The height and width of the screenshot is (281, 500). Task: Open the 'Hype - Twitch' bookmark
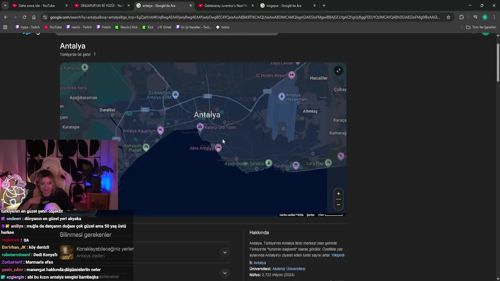coord(27,27)
